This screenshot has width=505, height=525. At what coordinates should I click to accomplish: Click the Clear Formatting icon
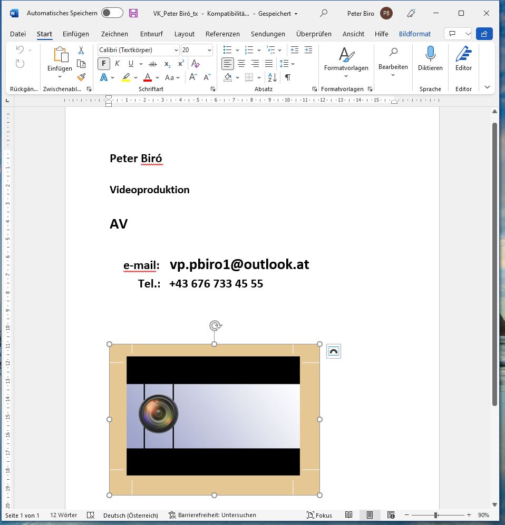pyautogui.click(x=196, y=64)
